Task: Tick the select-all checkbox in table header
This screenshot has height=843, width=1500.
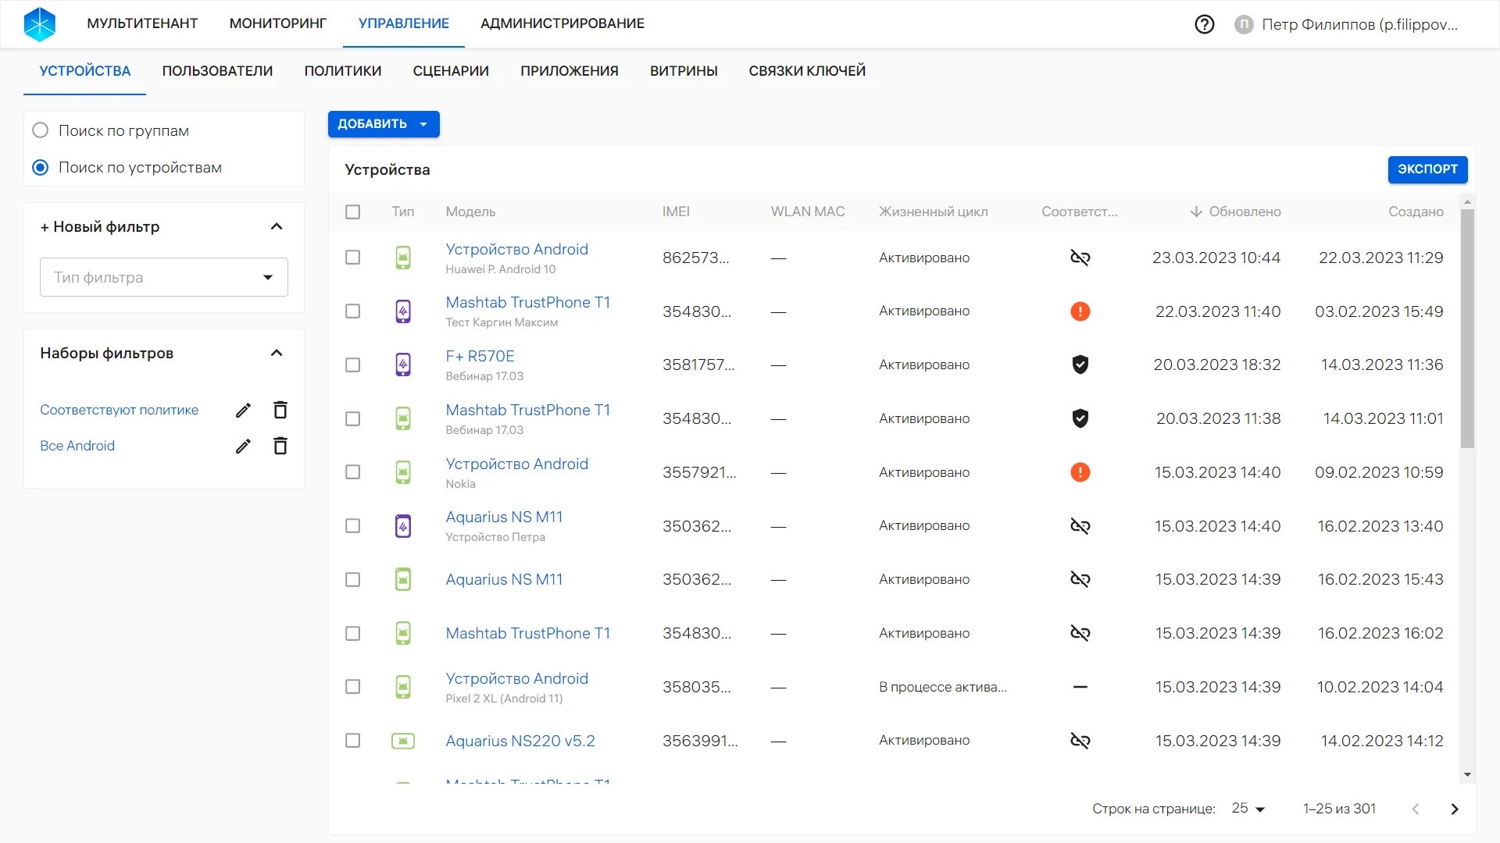Action: (x=353, y=212)
